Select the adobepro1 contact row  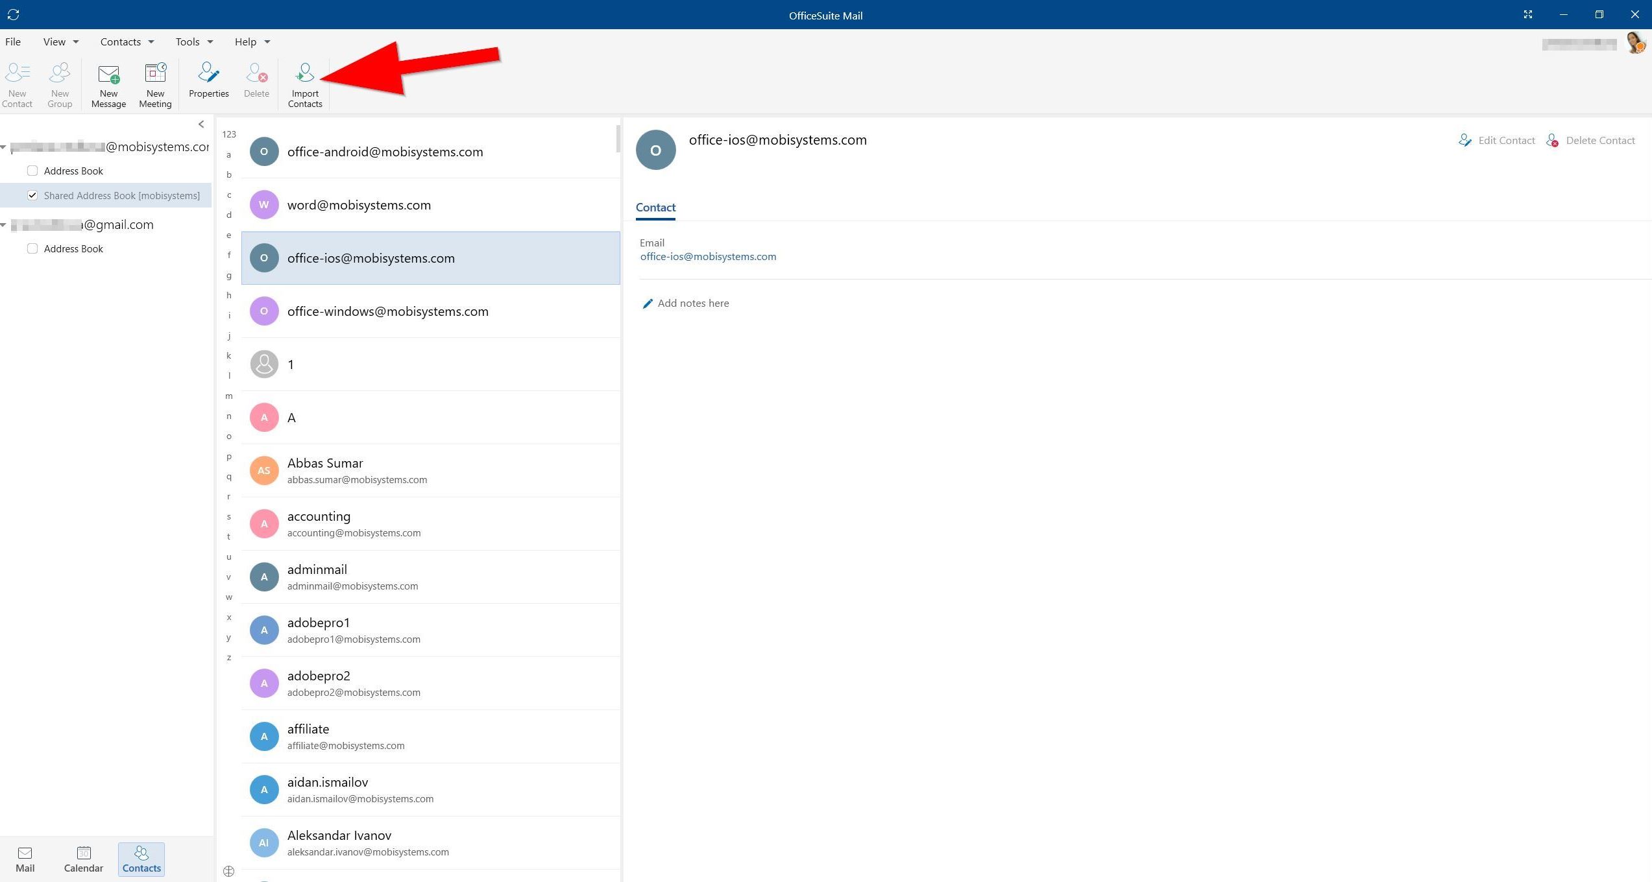pyautogui.click(x=431, y=630)
